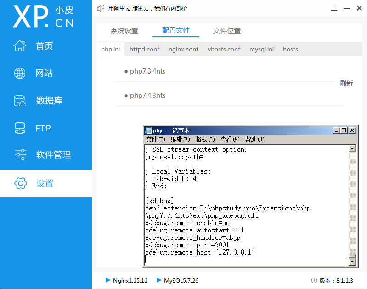Viewport: 367px width, 289px height.
Task: Place cursor on empty last line in Notepad
Action: [x=246, y=260]
